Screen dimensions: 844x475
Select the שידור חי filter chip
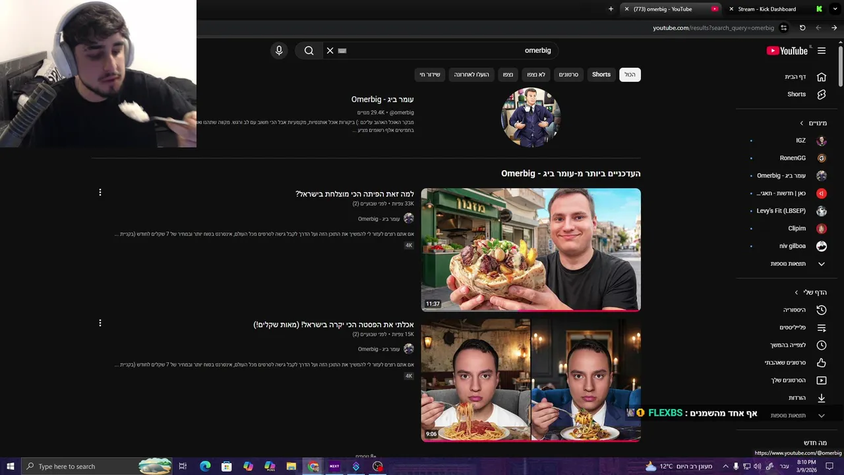pyautogui.click(x=430, y=75)
